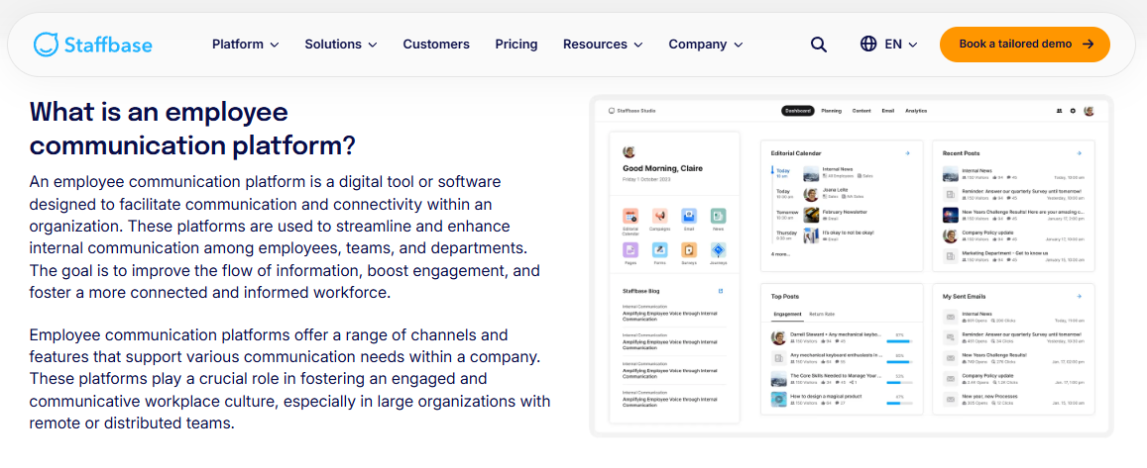Click the envelope icon beside New year, new Processes
The image size is (1147, 468).
click(x=951, y=400)
